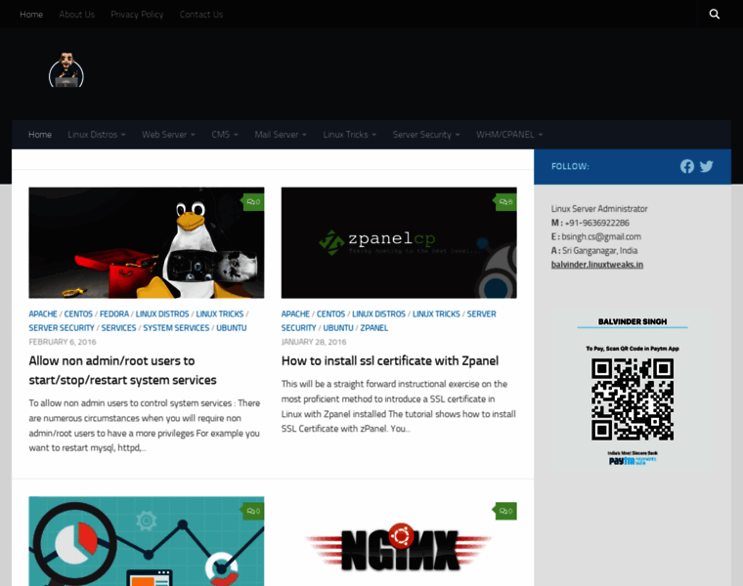Open the analytics chart post thumbnail
The image size is (743, 586).
[147, 541]
